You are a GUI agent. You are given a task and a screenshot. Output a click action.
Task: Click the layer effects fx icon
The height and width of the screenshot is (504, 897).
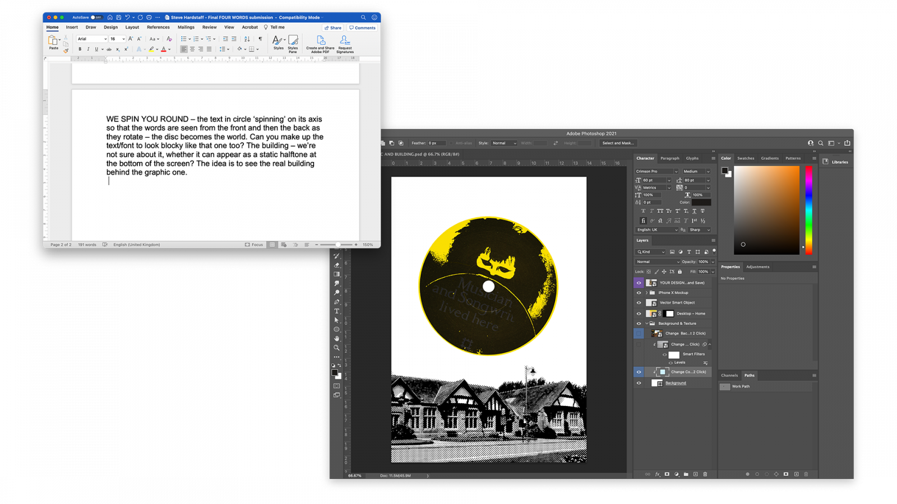pyautogui.click(x=657, y=474)
